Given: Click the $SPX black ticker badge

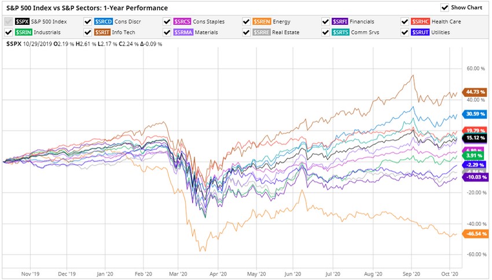Looking at the screenshot, I should (x=23, y=21).
